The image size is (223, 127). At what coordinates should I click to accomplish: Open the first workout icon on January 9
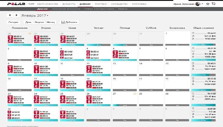pyautogui.click(x=10, y=68)
